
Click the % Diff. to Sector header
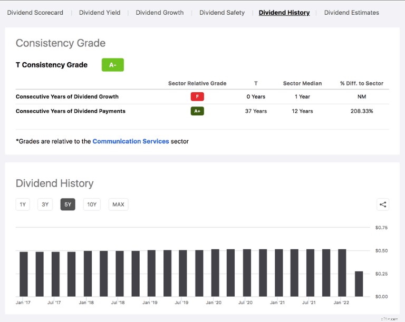tap(362, 83)
